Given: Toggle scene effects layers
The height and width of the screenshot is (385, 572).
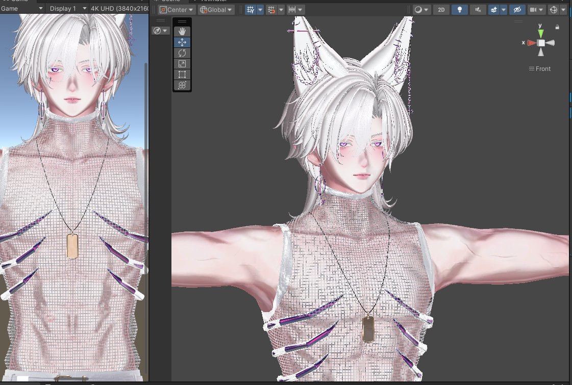Looking at the screenshot, I should click(494, 10).
